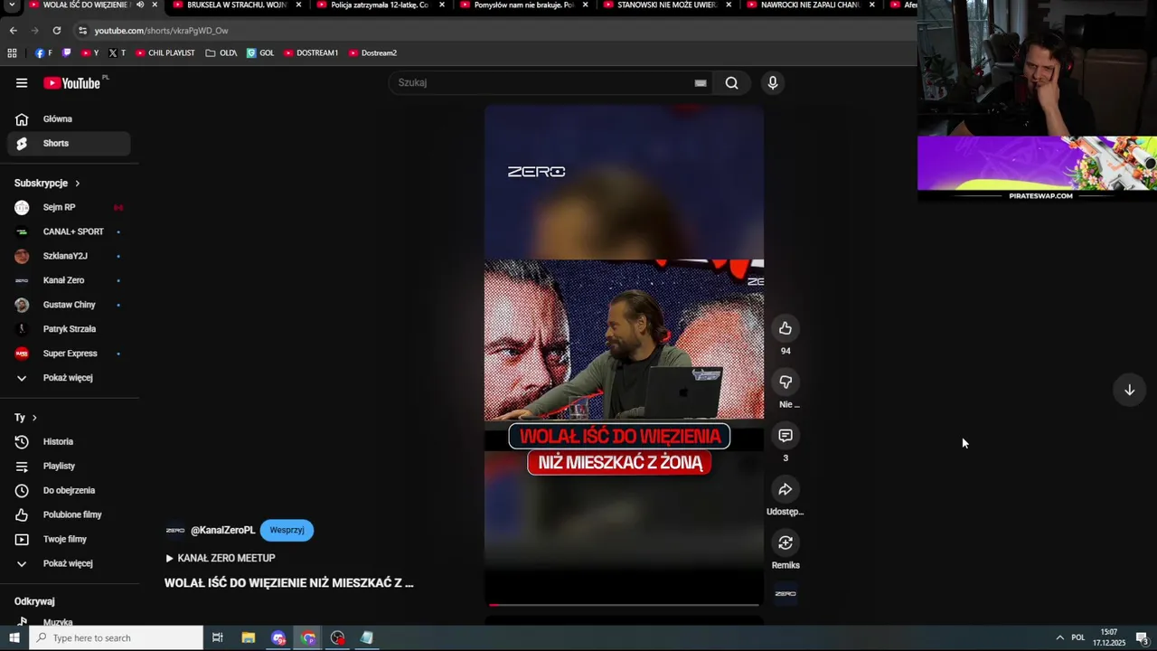Screen dimensions: 1157x651
Task: Open Task View on the taskbar
Action: pos(218,638)
